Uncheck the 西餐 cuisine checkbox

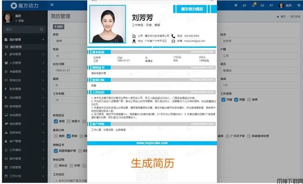[x=69, y=136]
